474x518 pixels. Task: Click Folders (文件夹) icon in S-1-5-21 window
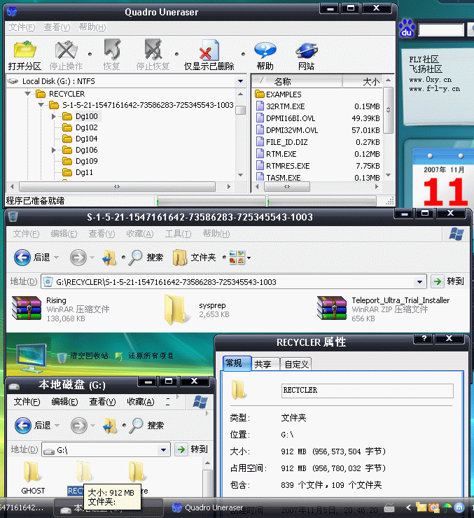click(180, 258)
